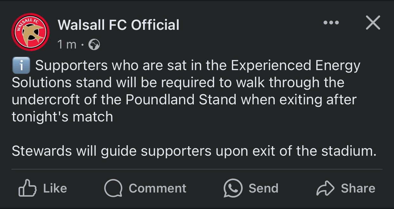Tap the speech bubble Comment icon
Image resolution: width=394 pixels, height=209 pixels.
pos(113,188)
